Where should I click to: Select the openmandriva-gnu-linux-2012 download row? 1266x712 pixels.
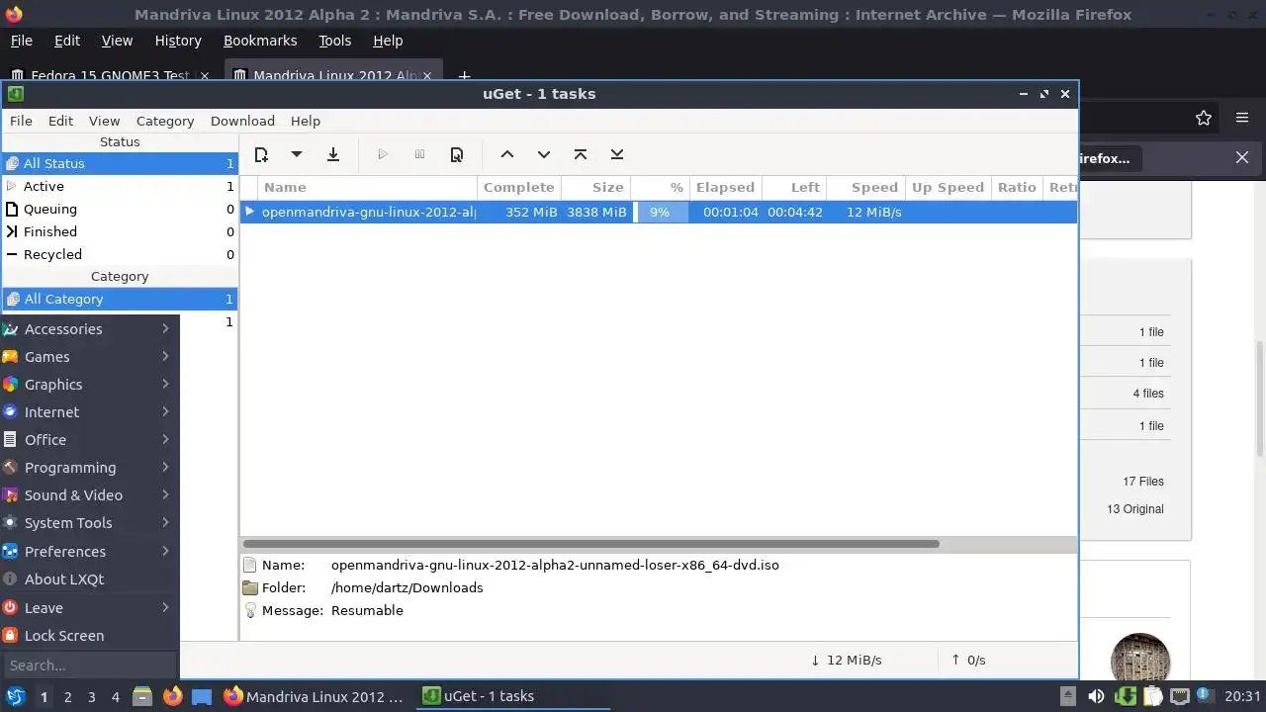pyautogui.click(x=659, y=212)
